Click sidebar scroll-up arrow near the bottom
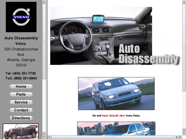The height and width of the screenshot is (139, 186). point(44,133)
